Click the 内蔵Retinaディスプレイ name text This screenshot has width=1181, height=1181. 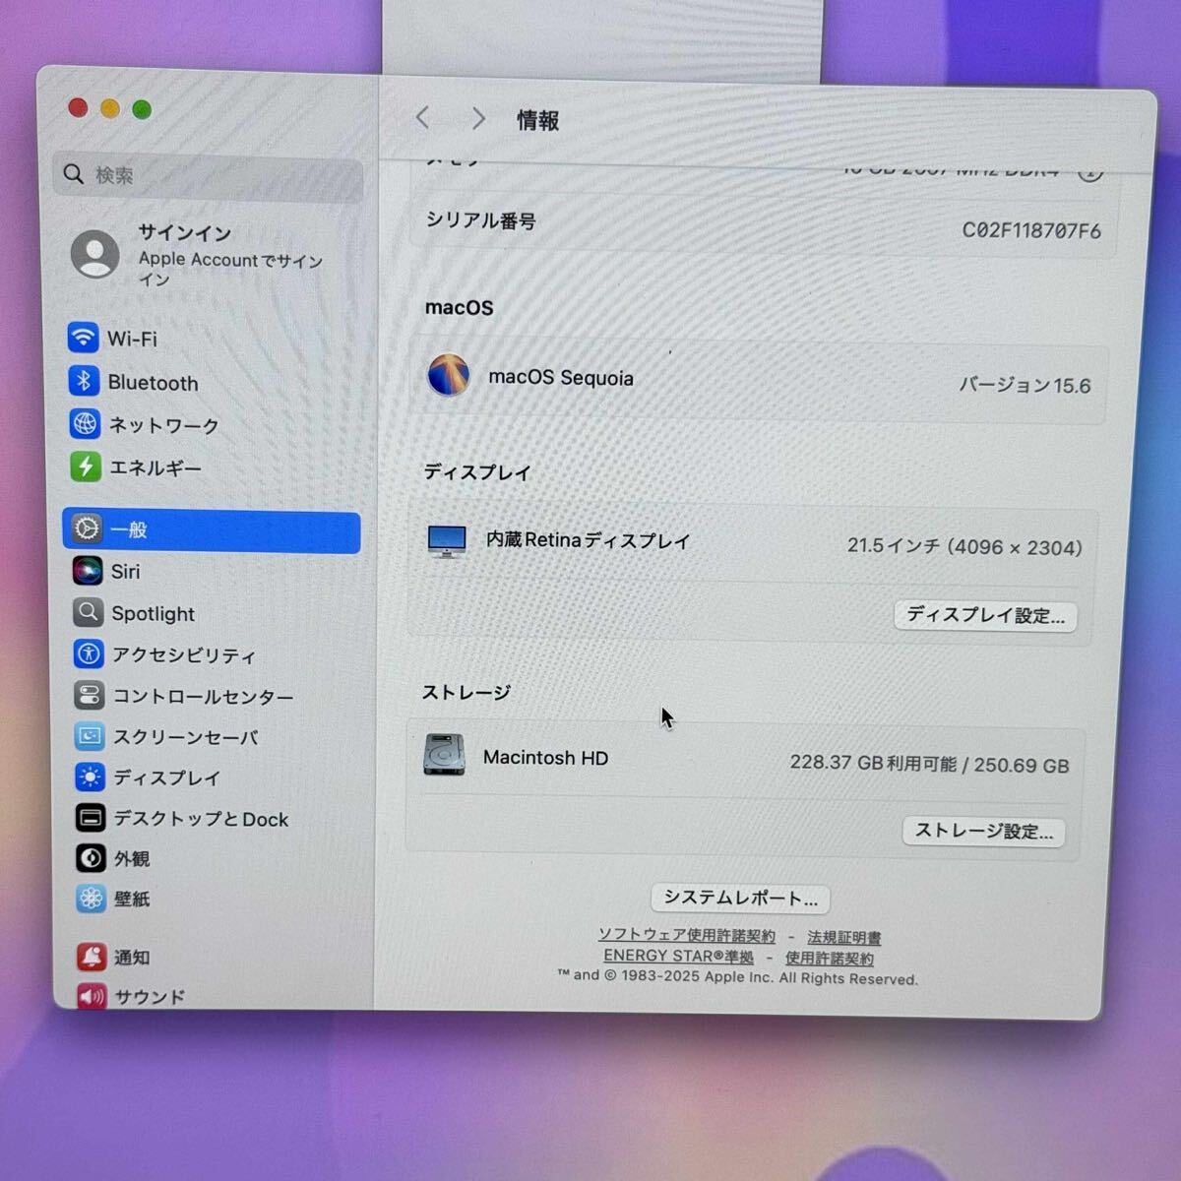[589, 540]
